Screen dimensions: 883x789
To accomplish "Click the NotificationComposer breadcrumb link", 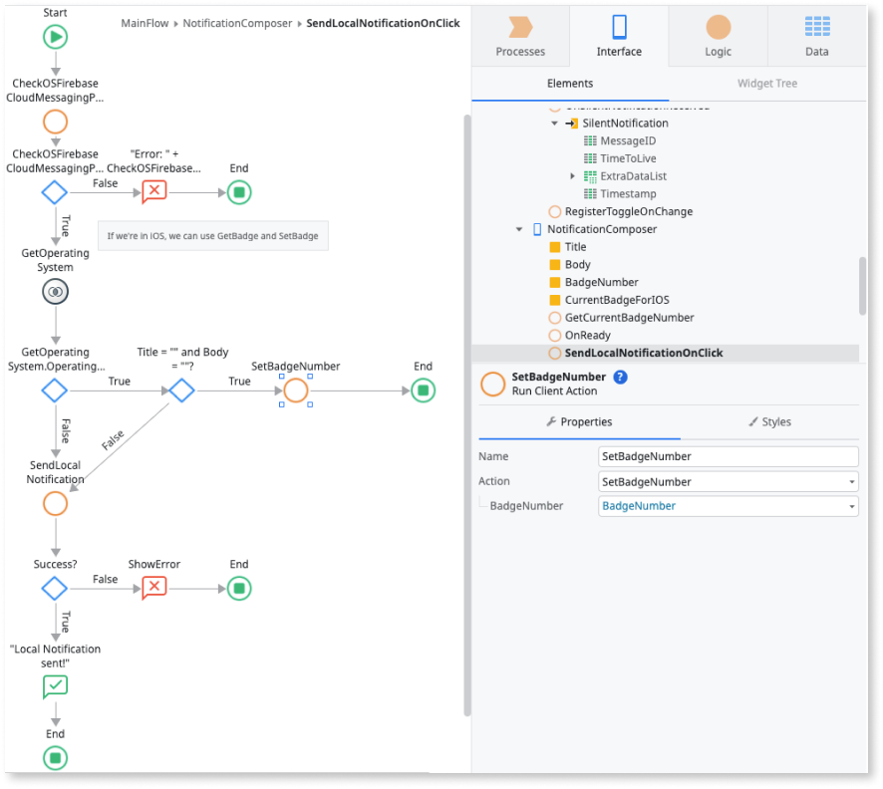I will tap(239, 23).
